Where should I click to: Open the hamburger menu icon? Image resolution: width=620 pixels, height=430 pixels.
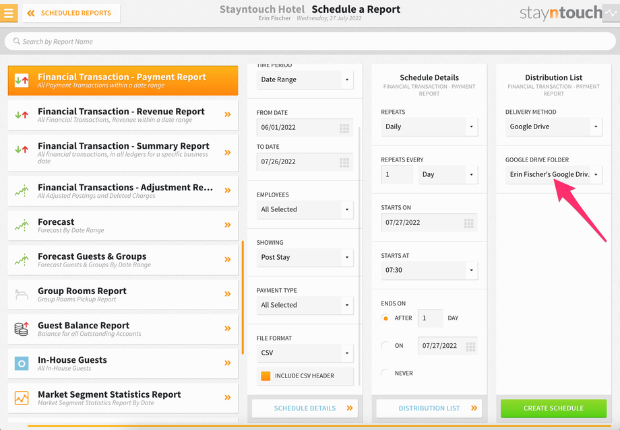[9, 13]
